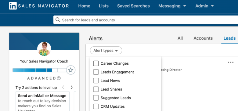Click the search magnifier icon
The height and width of the screenshot is (111, 238).
(x=58, y=20)
